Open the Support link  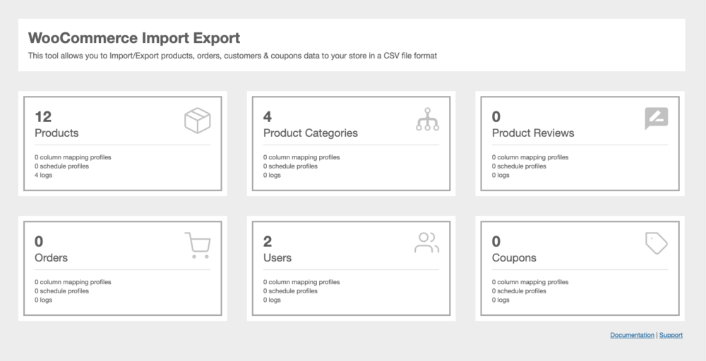671,335
